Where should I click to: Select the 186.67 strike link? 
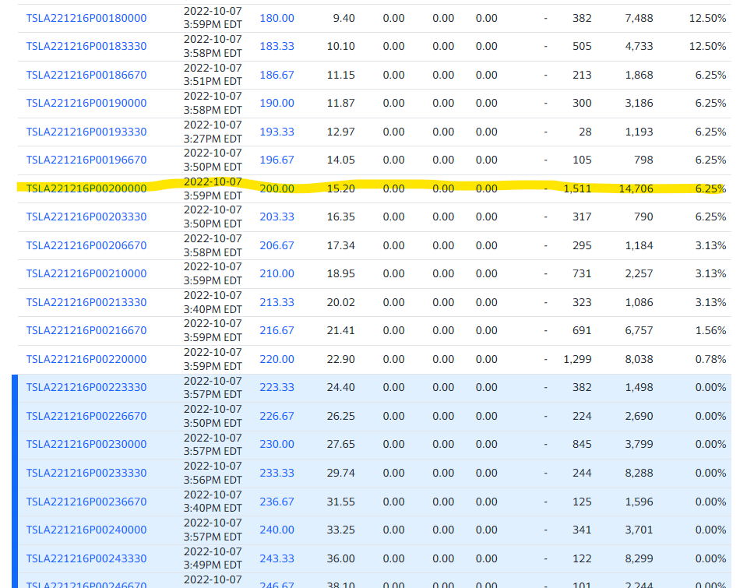[277, 75]
